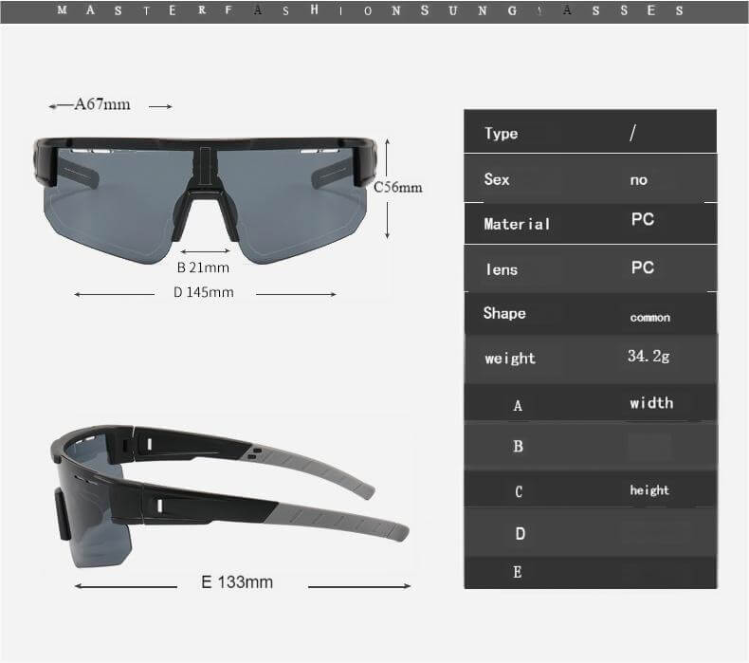Select the E row label in table

[518, 572]
